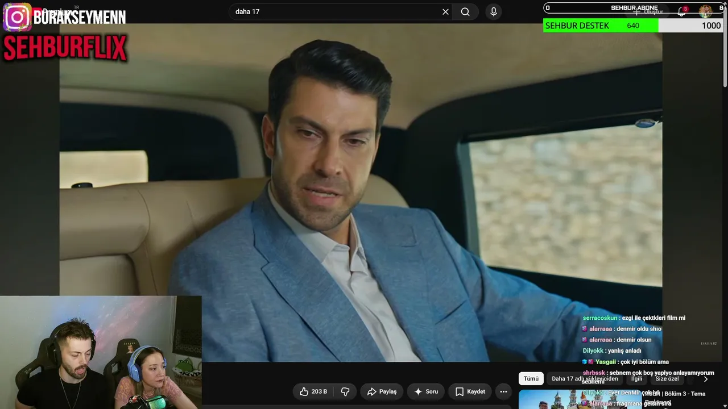The height and width of the screenshot is (409, 728).
Task: Start voice search with the microphone icon
Action: (x=494, y=12)
